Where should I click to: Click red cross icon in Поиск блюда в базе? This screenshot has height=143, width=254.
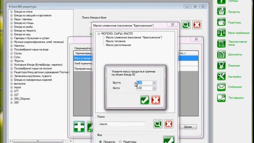[197, 25]
